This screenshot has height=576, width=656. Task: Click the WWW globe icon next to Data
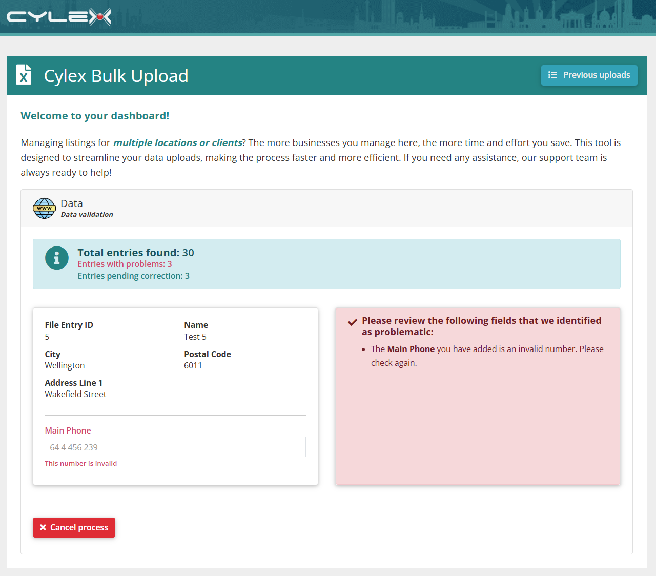(x=45, y=208)
